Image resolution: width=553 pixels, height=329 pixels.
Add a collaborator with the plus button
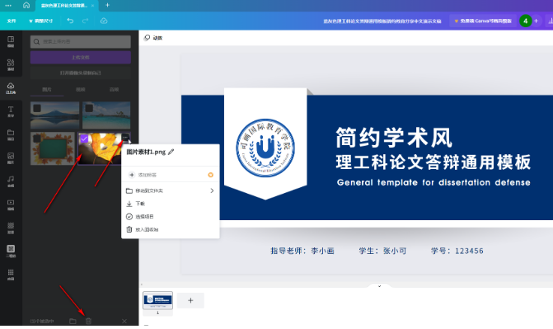[536, 21]
